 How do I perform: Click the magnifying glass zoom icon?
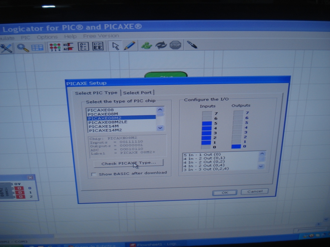point(23,48)
